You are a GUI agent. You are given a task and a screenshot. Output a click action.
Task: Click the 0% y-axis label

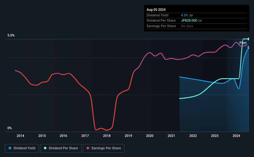coord(10,128)
